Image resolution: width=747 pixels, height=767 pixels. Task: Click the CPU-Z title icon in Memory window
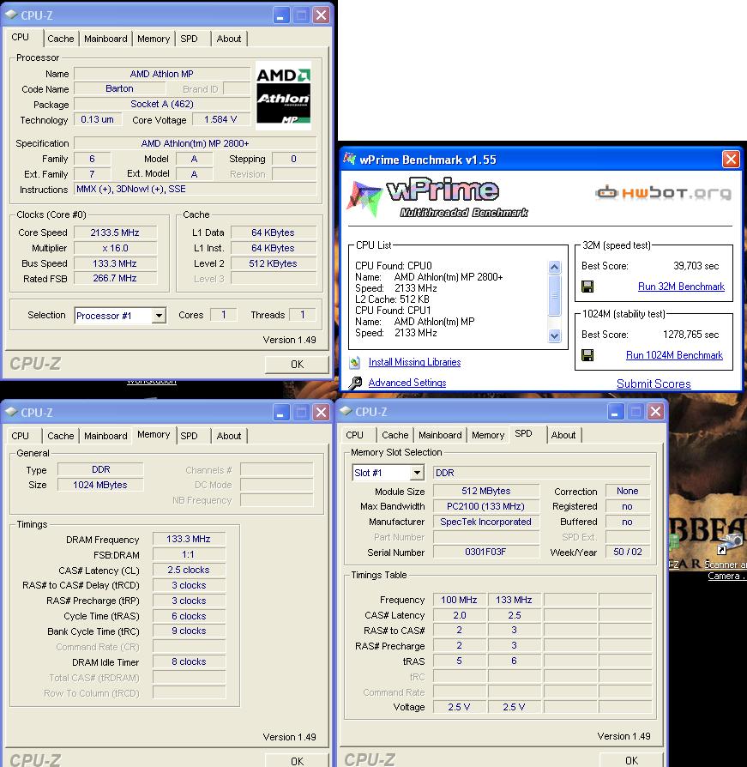(11, 413)
